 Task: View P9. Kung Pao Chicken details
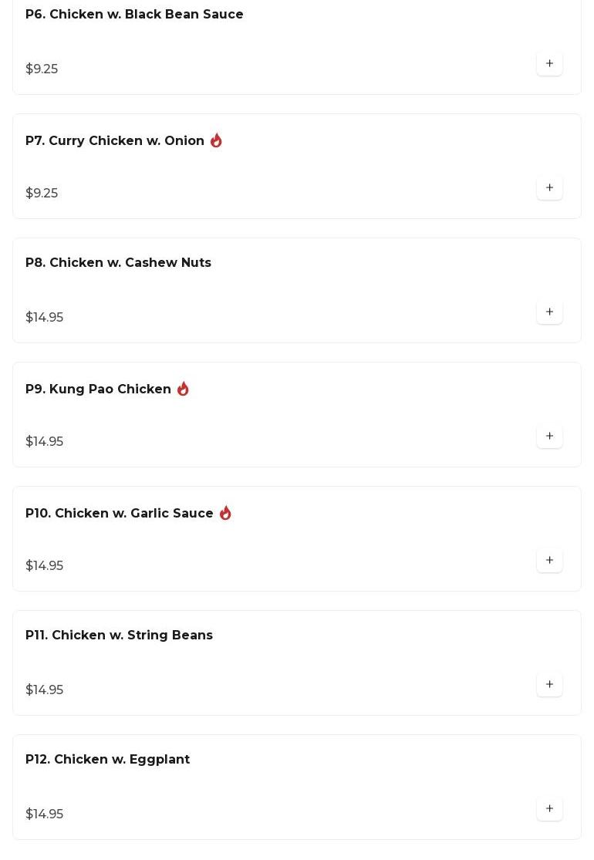coord(98,390)
